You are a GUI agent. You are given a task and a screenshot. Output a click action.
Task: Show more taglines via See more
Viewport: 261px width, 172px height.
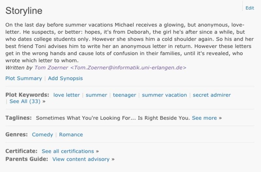coord(204,118)
